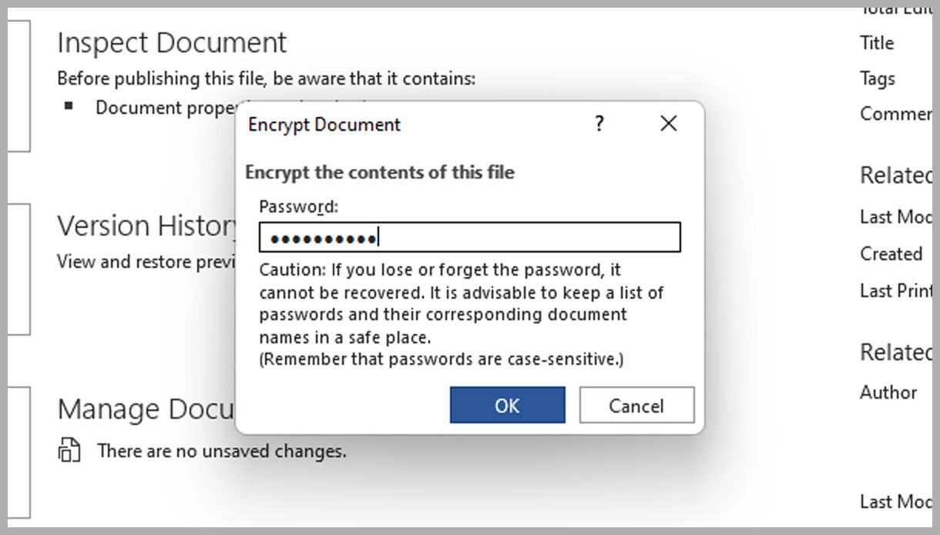Screen dimensions: 940x535
Task: Click the Last Modified date field
Action: 894,217
